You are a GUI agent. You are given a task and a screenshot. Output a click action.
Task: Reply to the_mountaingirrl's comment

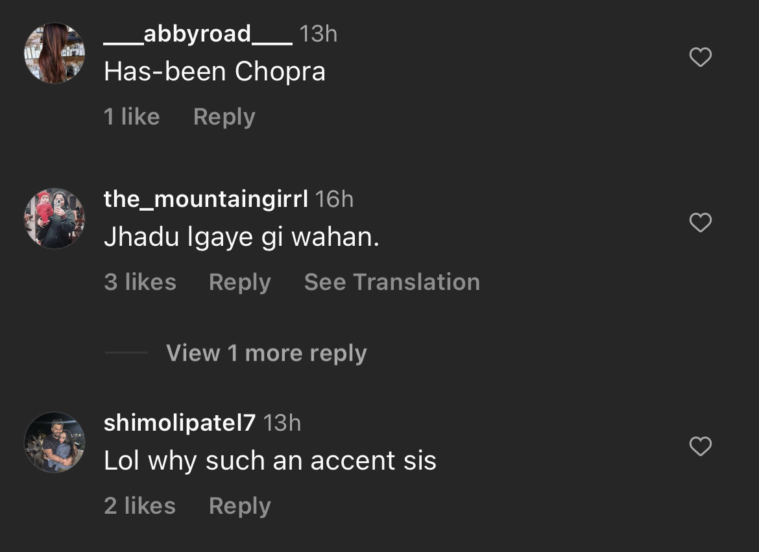pos(239,282)
